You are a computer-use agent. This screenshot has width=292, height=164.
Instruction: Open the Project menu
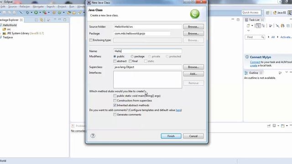62,6
